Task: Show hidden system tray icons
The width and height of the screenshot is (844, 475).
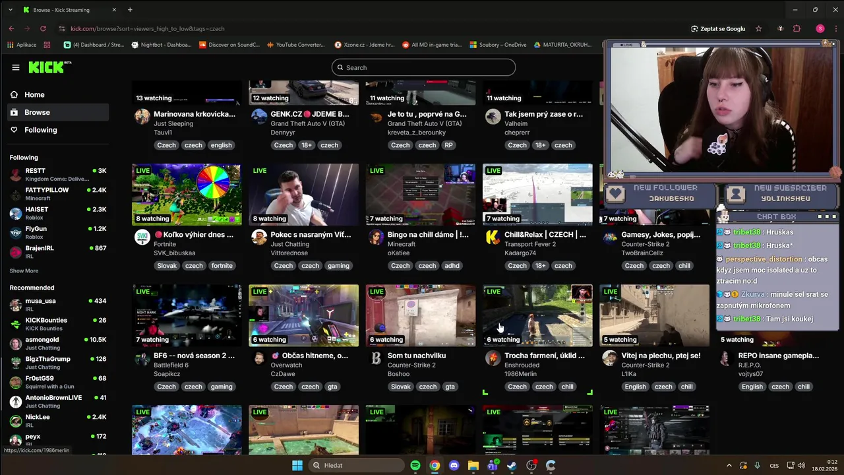Action: (x=729, y=465)
